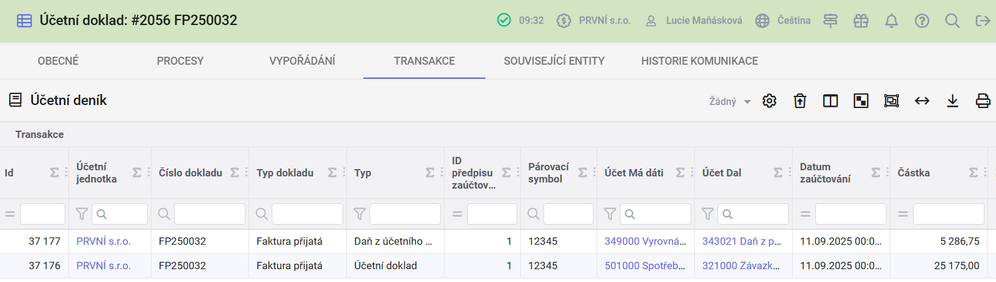Screen dimensions: 996x282
Task: Change language via Čeština selector
Action: click(783, 21)
